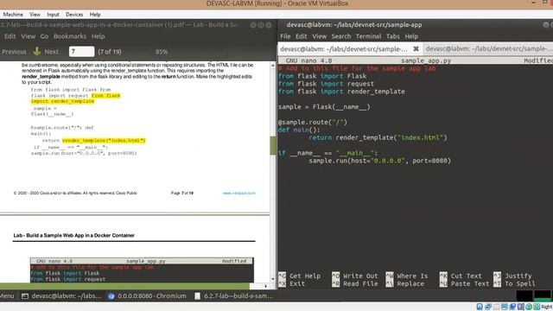The image size is (553, 311).
Task: Open the terminal Search menu
Action: [341, 36]
